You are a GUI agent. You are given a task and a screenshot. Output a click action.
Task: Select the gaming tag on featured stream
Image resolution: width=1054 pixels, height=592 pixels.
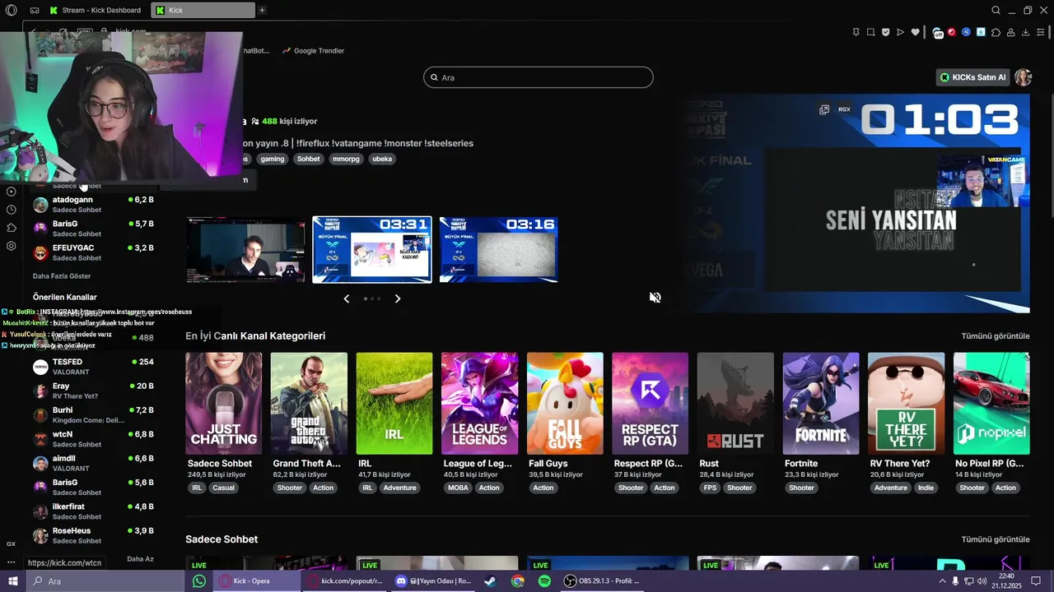[x=273, y=159]
